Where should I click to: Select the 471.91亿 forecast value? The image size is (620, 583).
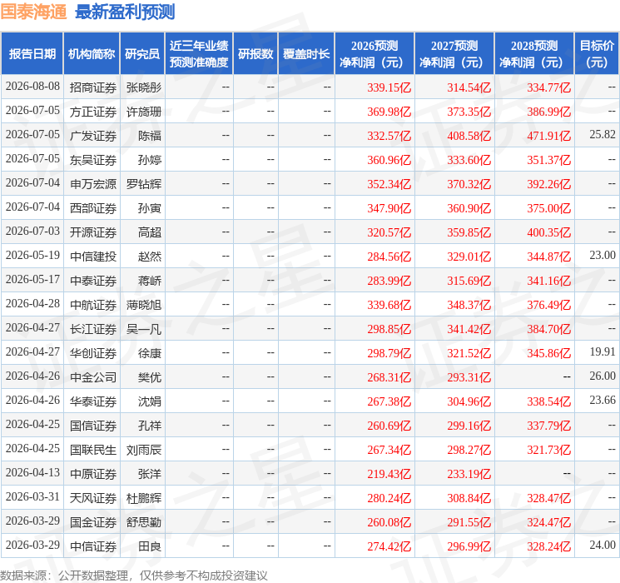point(548,136)
